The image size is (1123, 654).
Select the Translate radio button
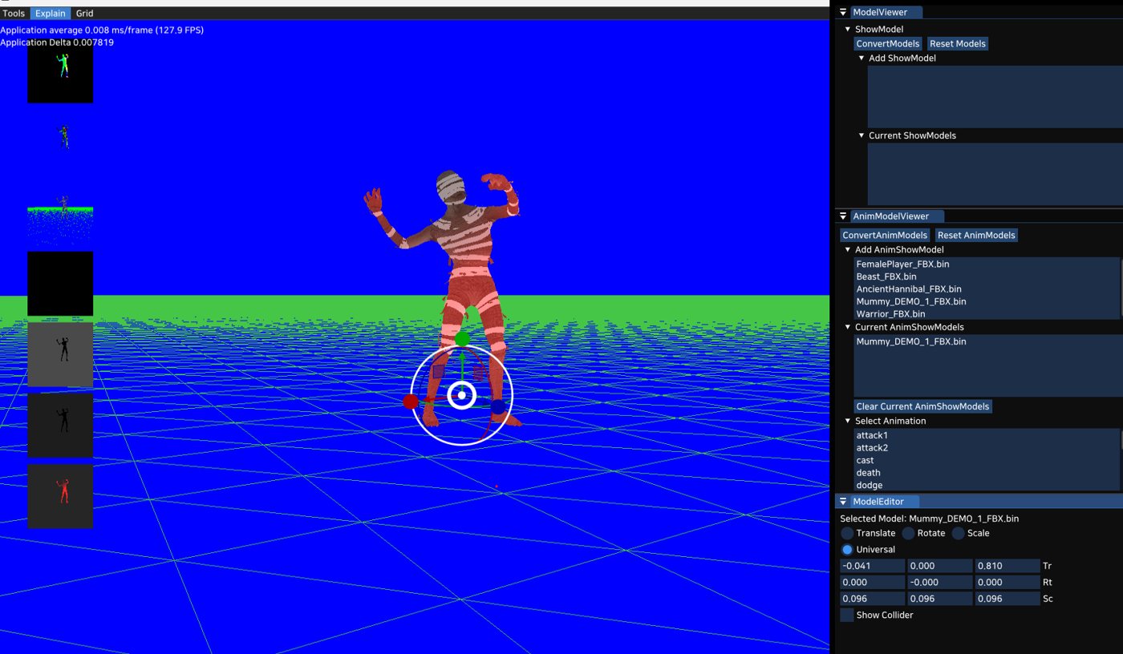[x=847, y=533]
